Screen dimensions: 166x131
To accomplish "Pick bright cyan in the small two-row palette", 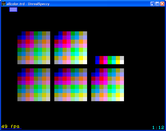I will coord(114,62).
